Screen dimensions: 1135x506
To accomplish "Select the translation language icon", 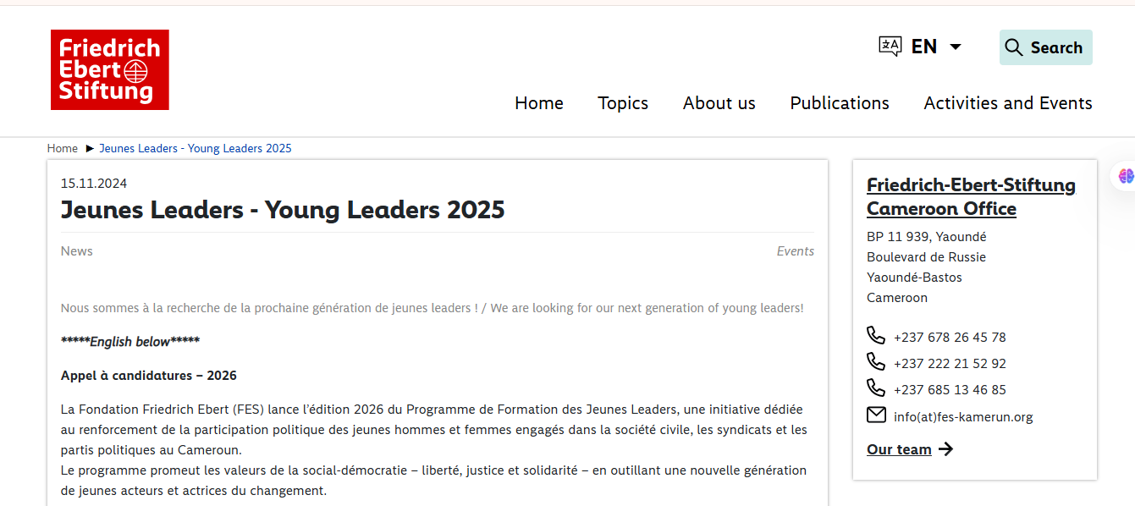I will click(x=890, y=47).
